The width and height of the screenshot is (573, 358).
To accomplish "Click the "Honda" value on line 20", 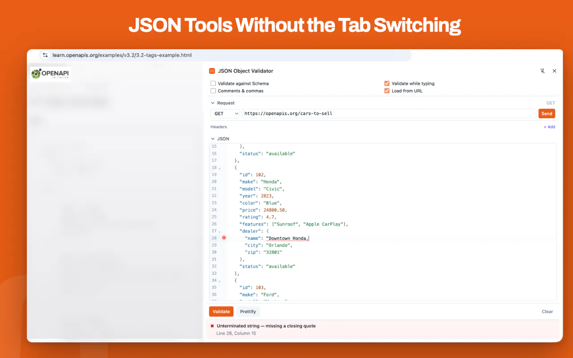I will (270, 182).
